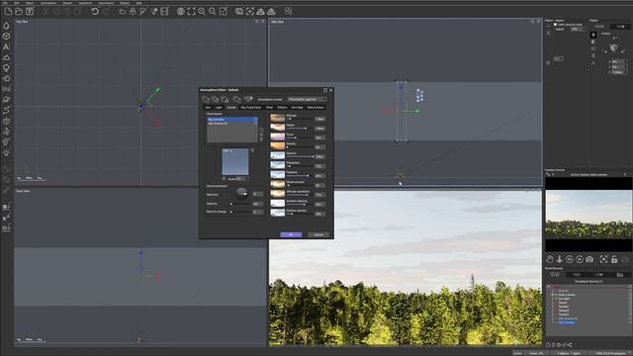Add a cloud layer beside the layers list
633x356 pixels.
click(x=261, y=130)
